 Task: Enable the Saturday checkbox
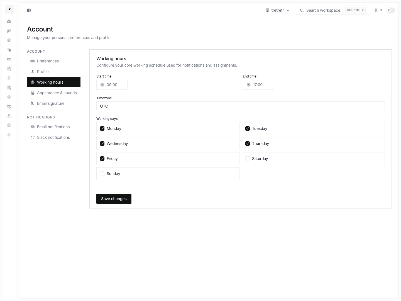(248, 159)
